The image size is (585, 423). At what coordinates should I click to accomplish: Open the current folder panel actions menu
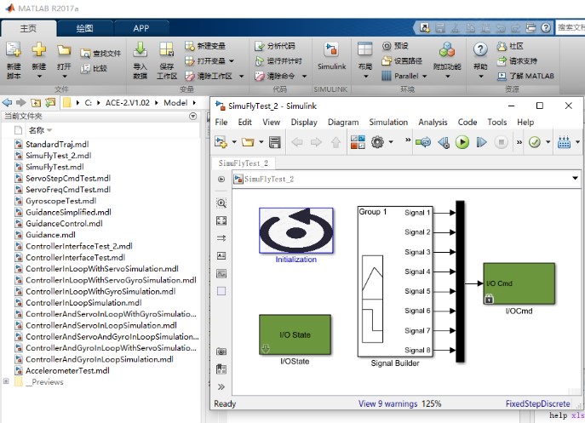[192, 116]
